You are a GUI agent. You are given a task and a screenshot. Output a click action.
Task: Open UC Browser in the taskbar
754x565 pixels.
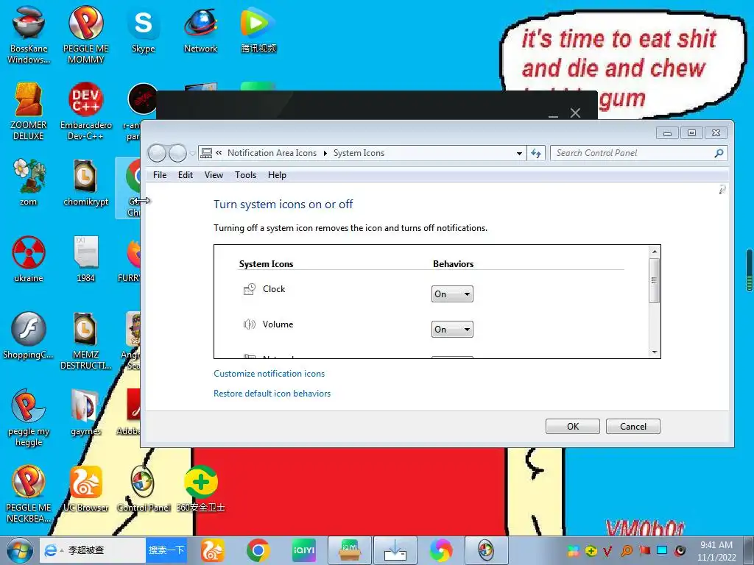point(213,550)
